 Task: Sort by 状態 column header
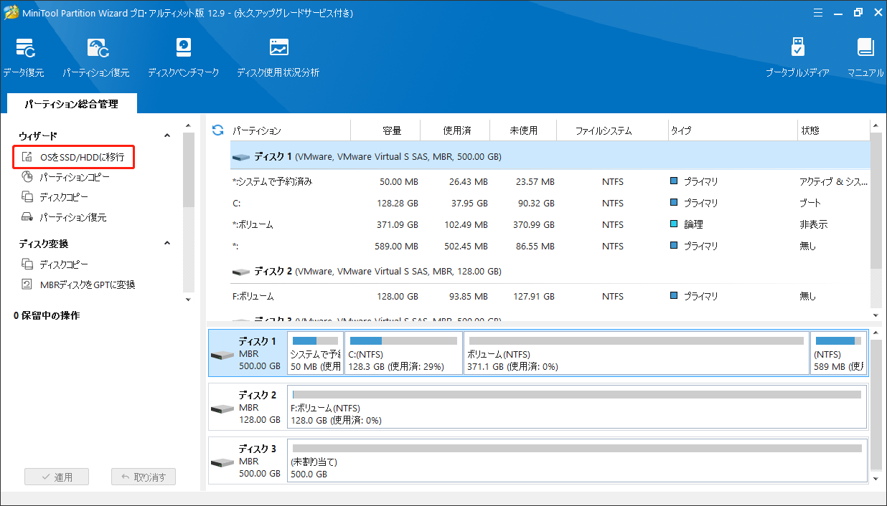pos(833,130)
